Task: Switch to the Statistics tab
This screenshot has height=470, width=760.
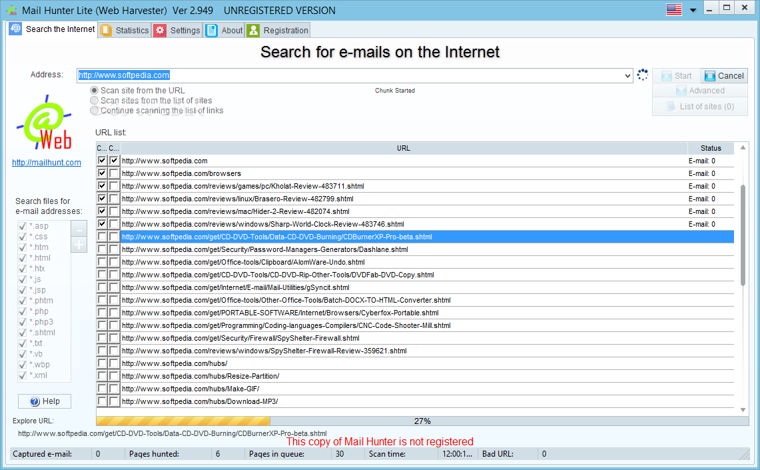Action: (125, 31)
